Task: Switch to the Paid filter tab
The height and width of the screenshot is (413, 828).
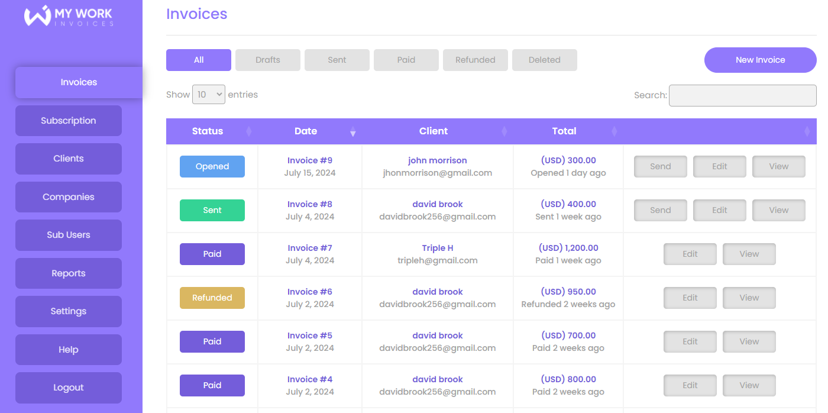Action: click(406, 60)
